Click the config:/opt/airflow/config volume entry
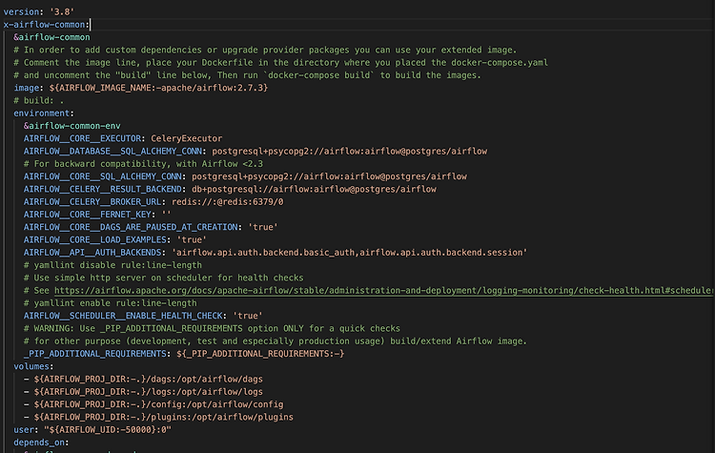This screenshot has height=453, width=715. (x=158, y=404)
